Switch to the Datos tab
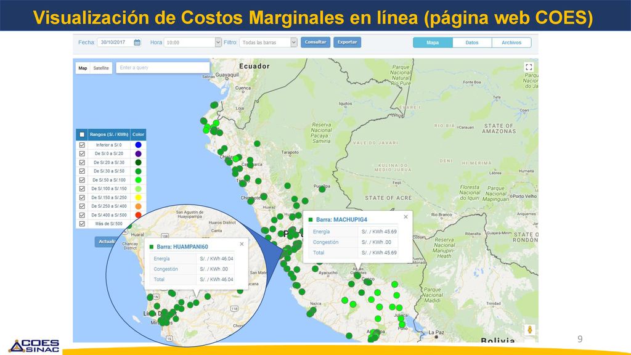The image size is (631, 355). tap(472, 43)
